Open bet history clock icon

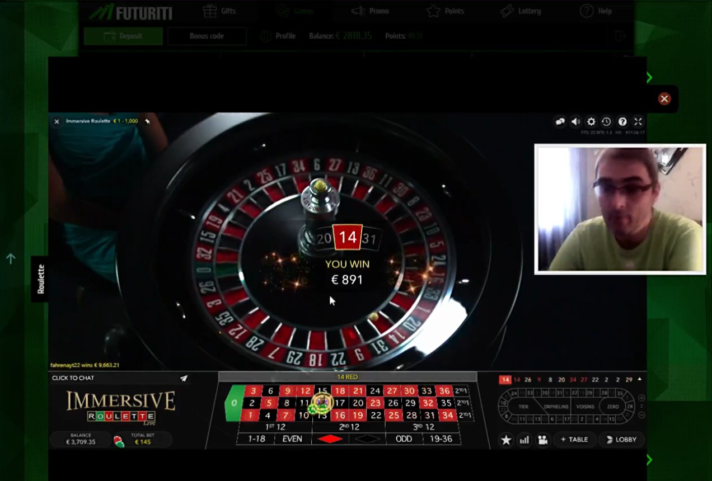pos(606,122)
